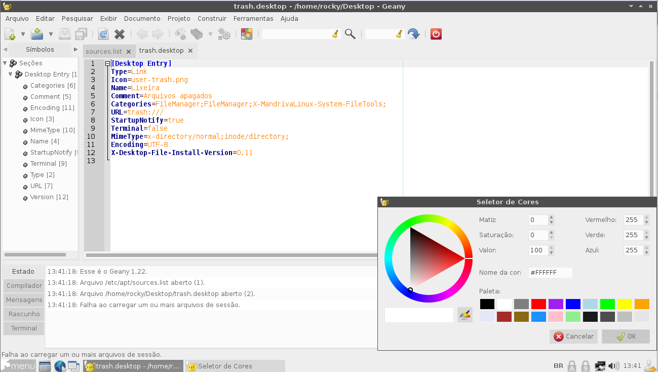Increase the Saturação value with the up arrow
658x372 pixels.
[552, 233]
